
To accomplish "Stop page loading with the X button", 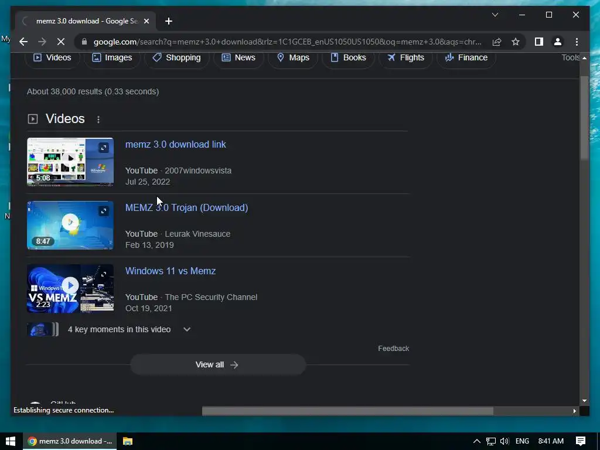I will [61, 42].
